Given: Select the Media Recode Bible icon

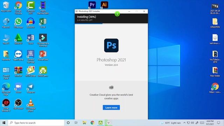Looking at the screenshot, I should tap(43, 8).
